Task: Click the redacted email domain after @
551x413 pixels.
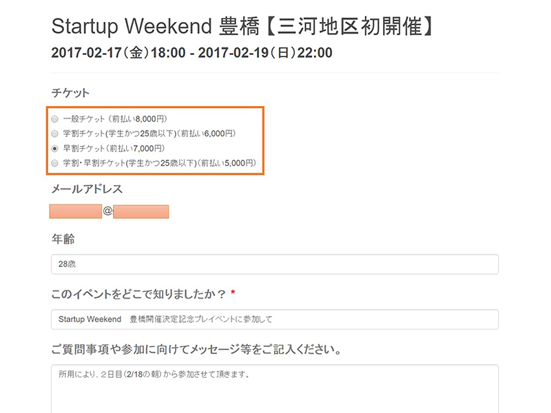Action: 141,211
